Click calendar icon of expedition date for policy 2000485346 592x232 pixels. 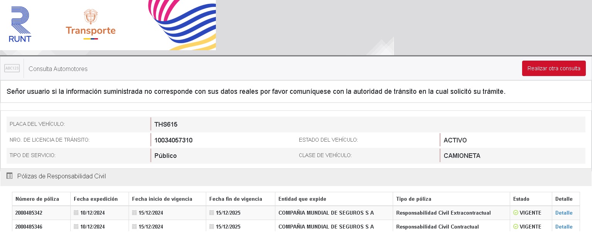click(76, 227)
